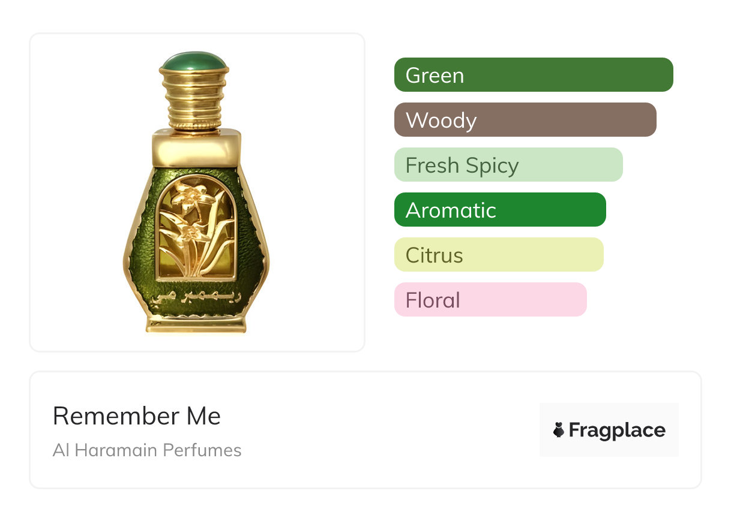
Task: Click the gold base of the bottle
Action: point(196,324)
